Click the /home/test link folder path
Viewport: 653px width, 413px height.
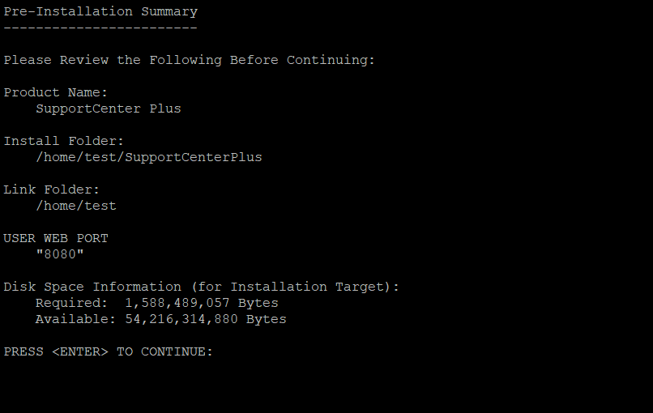76,206
